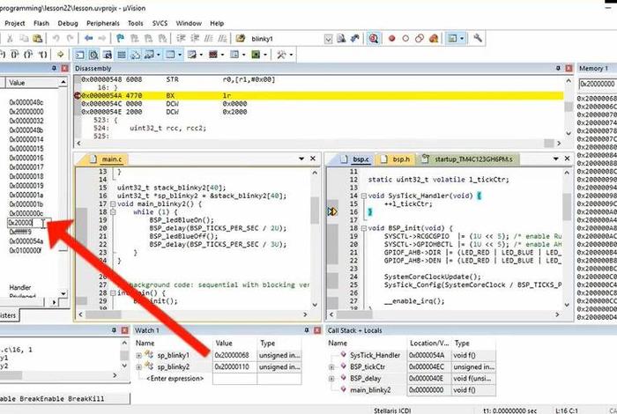Kill all breakpoints icon
Screen dimensions: 617x414
434,39
